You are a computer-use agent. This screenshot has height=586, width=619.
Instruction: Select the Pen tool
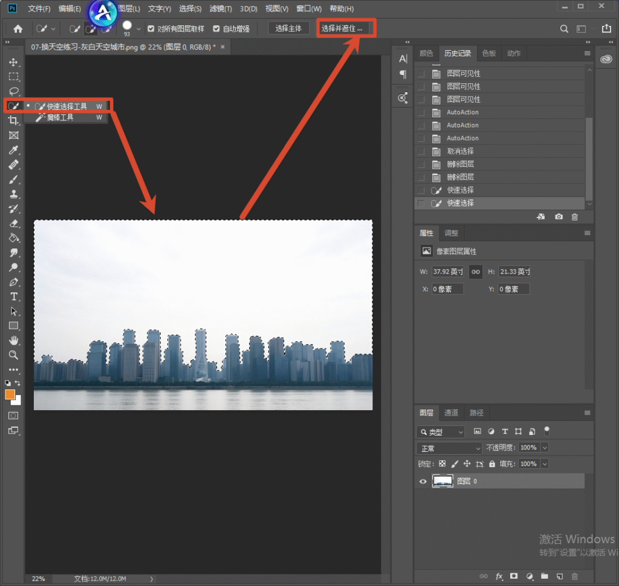coord(13,282)
